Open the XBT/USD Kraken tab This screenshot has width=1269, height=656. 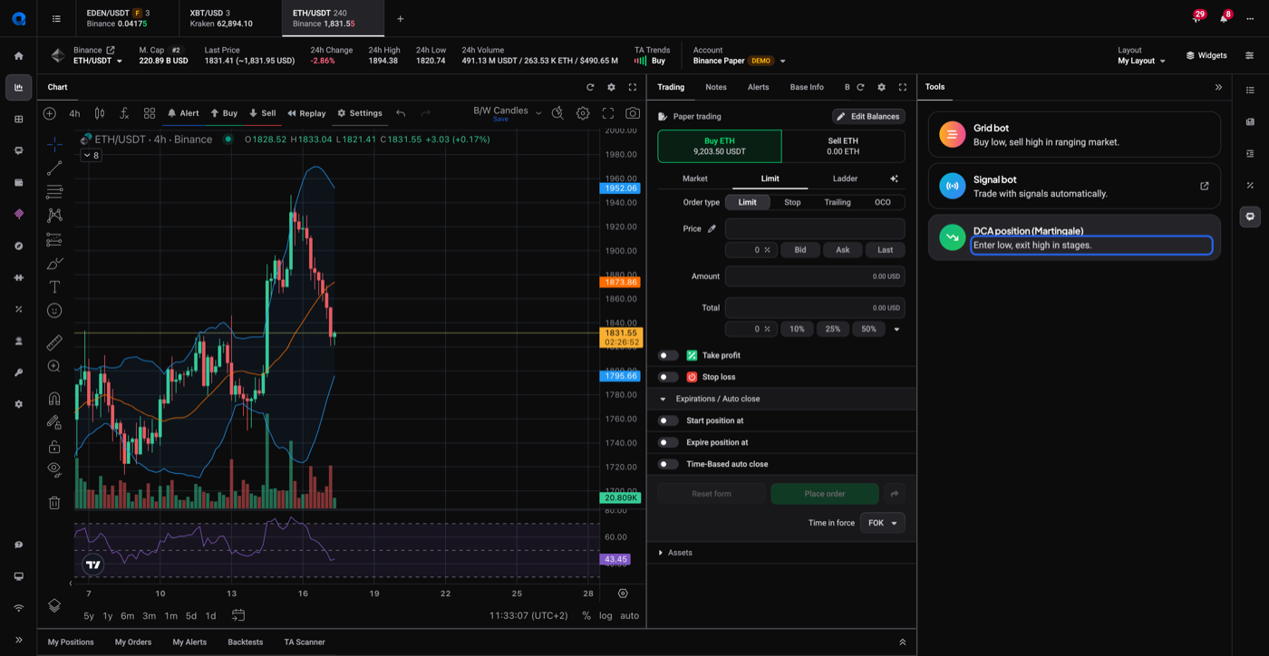click(x=229, y=18)
